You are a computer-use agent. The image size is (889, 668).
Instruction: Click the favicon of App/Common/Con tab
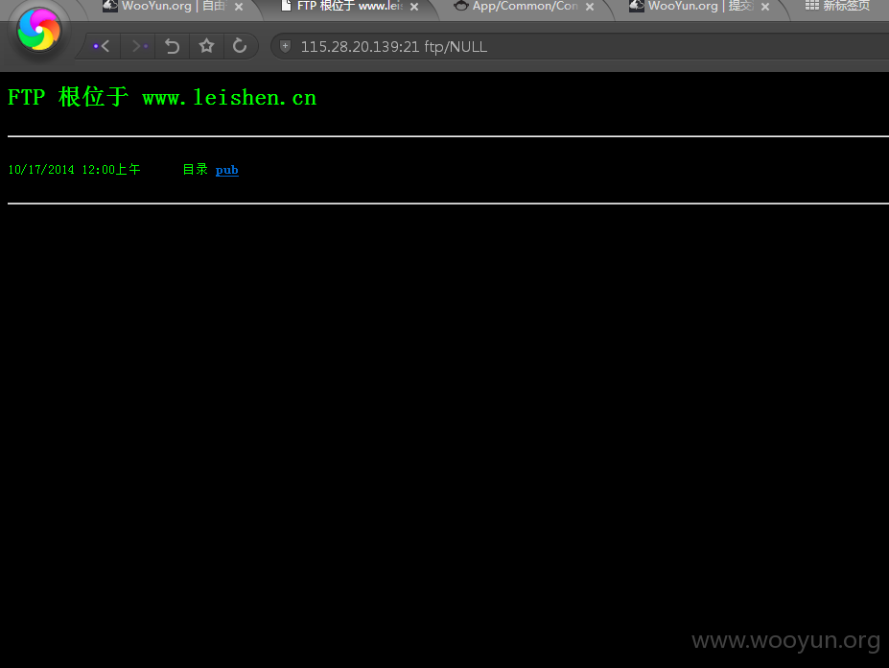[x=461, y=6]
